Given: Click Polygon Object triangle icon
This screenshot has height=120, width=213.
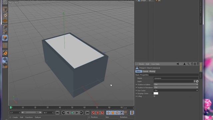Looking at the screenshot, I should pyautogui.click(x=137, y=68).
